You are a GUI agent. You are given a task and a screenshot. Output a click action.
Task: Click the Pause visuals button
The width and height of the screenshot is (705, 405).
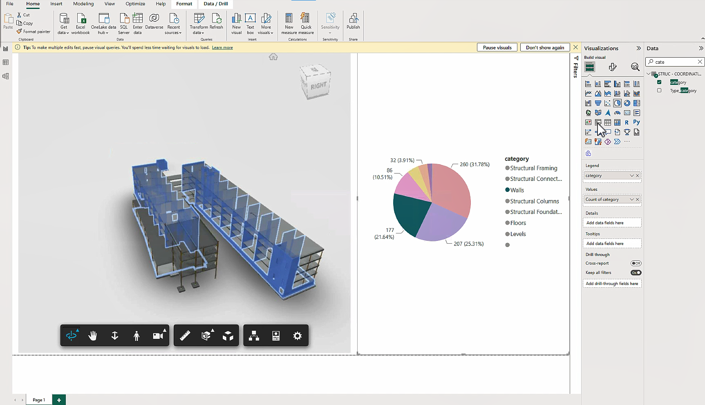(497, 47)
